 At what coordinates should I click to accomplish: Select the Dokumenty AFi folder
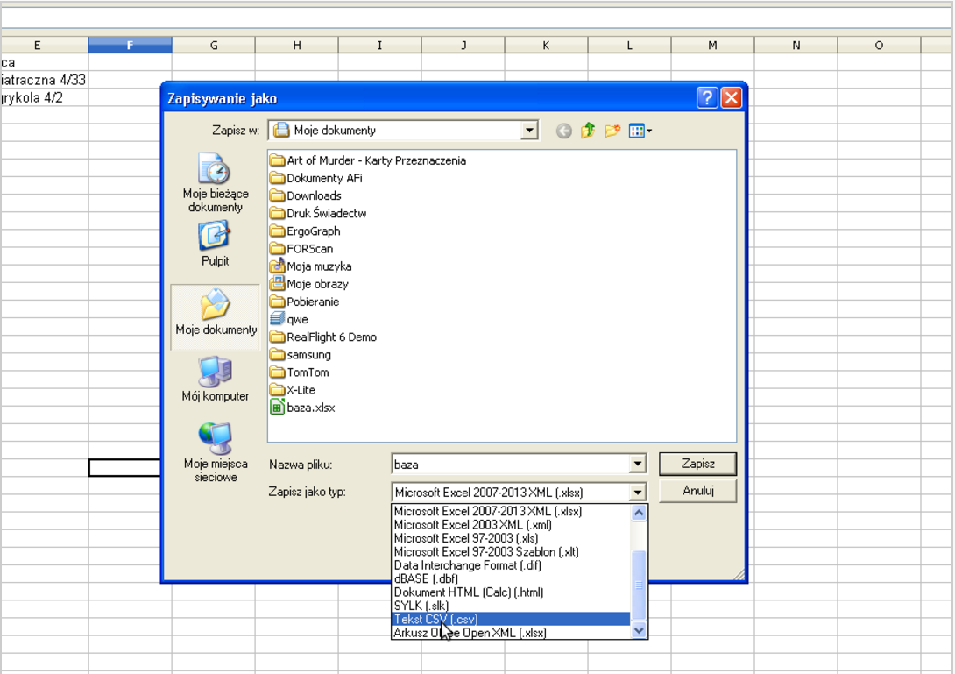(x=316, y=178)
